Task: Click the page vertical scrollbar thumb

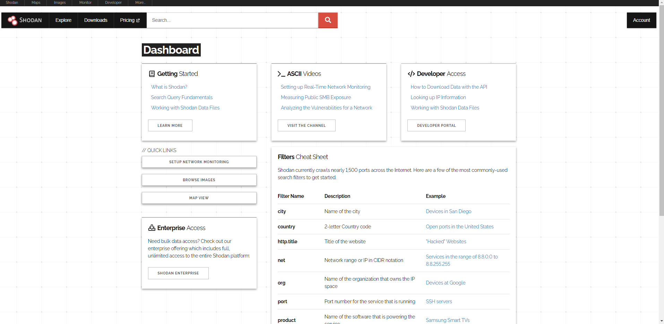Action: click(661, 111)
